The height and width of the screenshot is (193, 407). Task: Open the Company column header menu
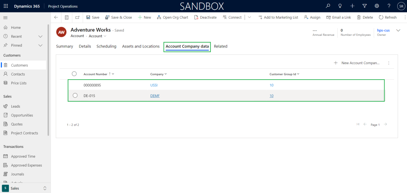pyautogui.click(x=158, y=74)
